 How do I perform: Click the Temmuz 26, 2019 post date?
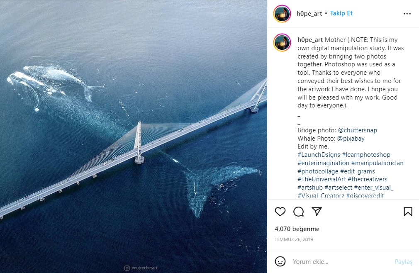294,239
